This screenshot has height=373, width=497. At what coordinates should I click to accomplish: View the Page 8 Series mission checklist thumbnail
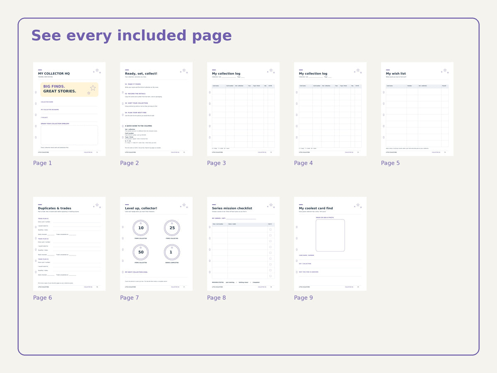pyautogui.click(x=243, y=244)
